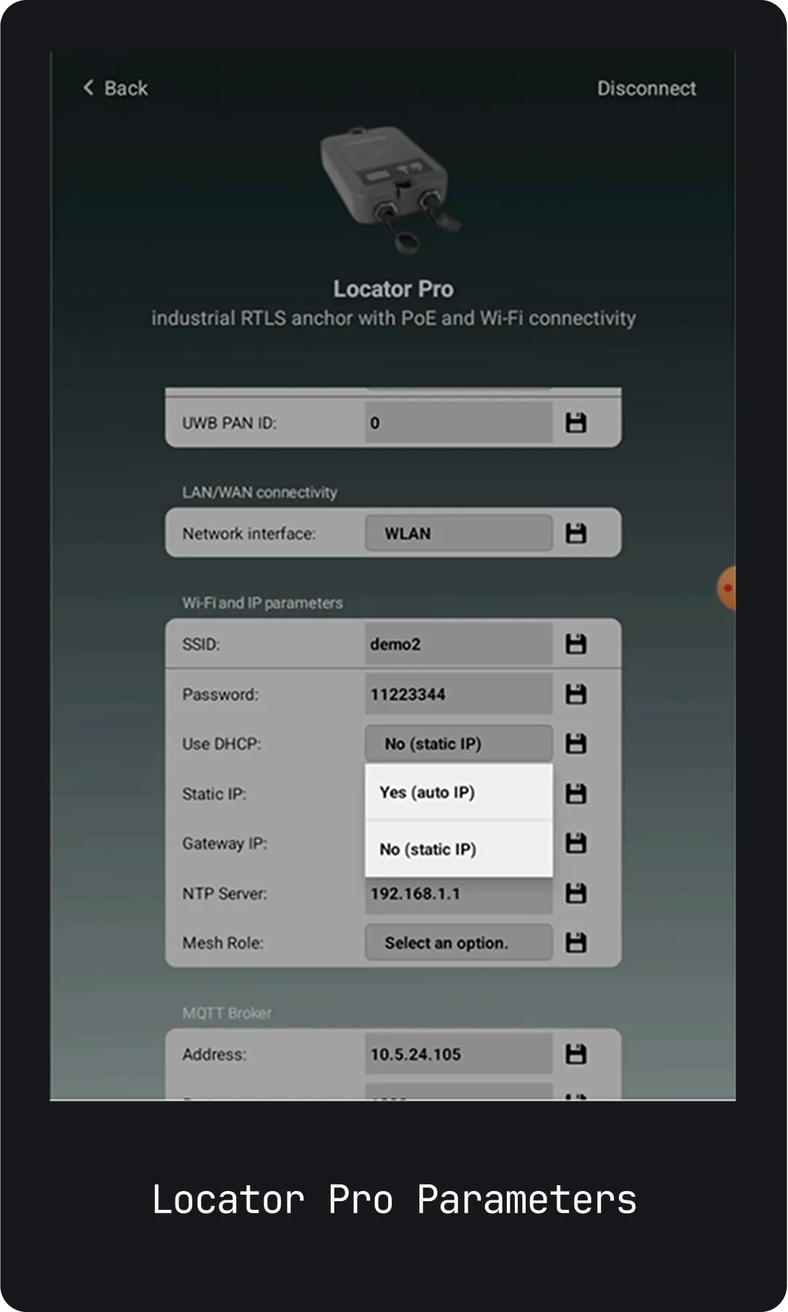This screenshot has width=788, height=1312.
Task: Save the MQTT Broker address
Action: click(575, 1054)
